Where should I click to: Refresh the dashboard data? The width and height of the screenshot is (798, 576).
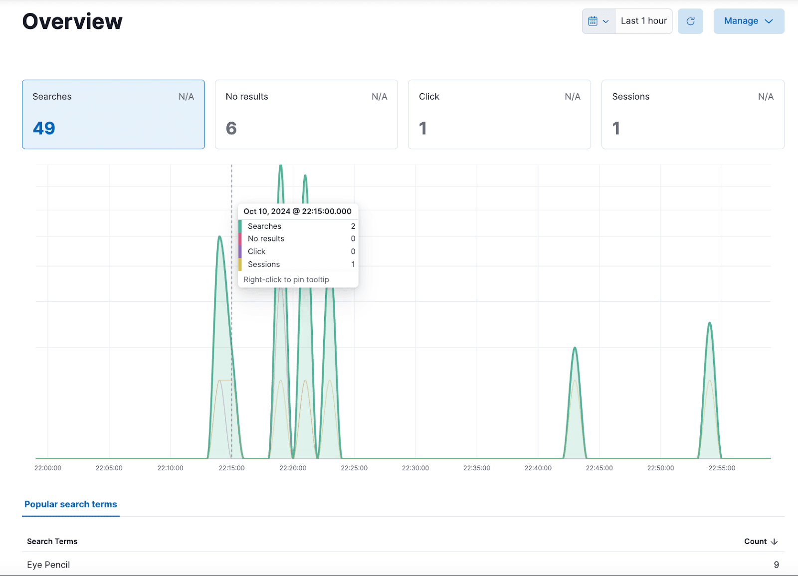690,21
